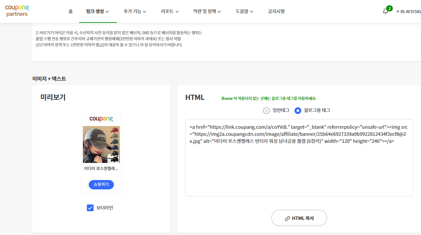Click the notification bell icon
Viewport: 421px width, 235px height.
coord(385,11)
